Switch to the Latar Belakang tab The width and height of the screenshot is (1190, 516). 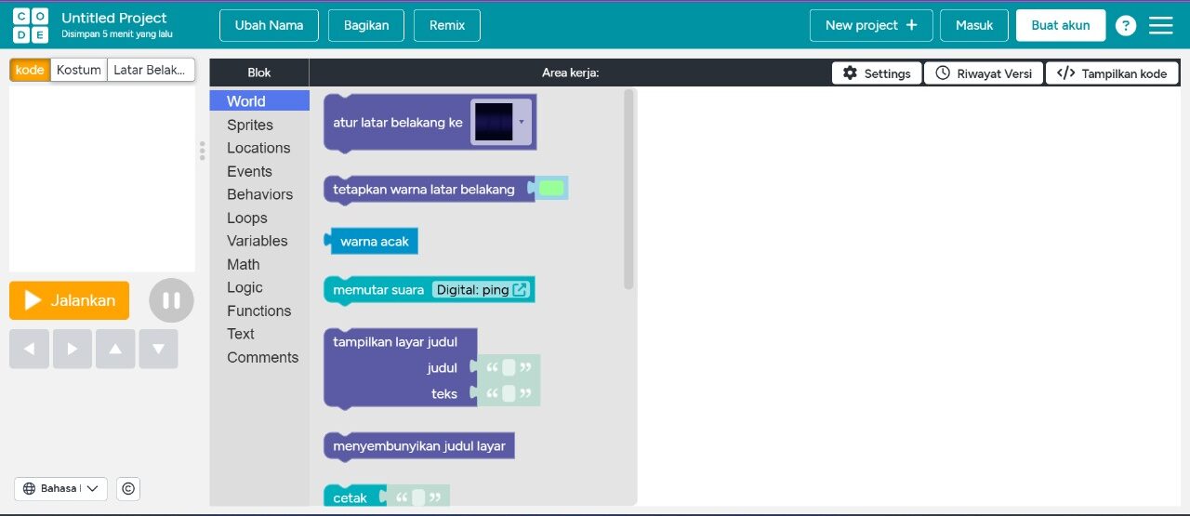click(x=151, y=70)
